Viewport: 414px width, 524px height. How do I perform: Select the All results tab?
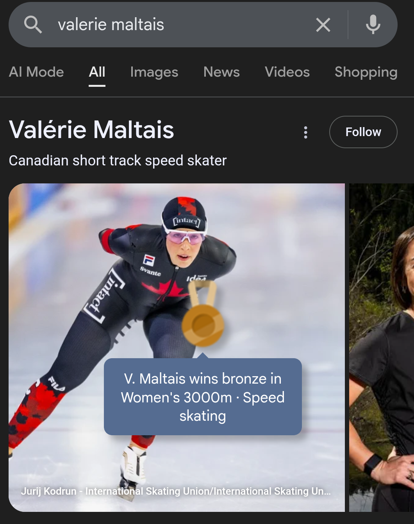coord(97,72)
